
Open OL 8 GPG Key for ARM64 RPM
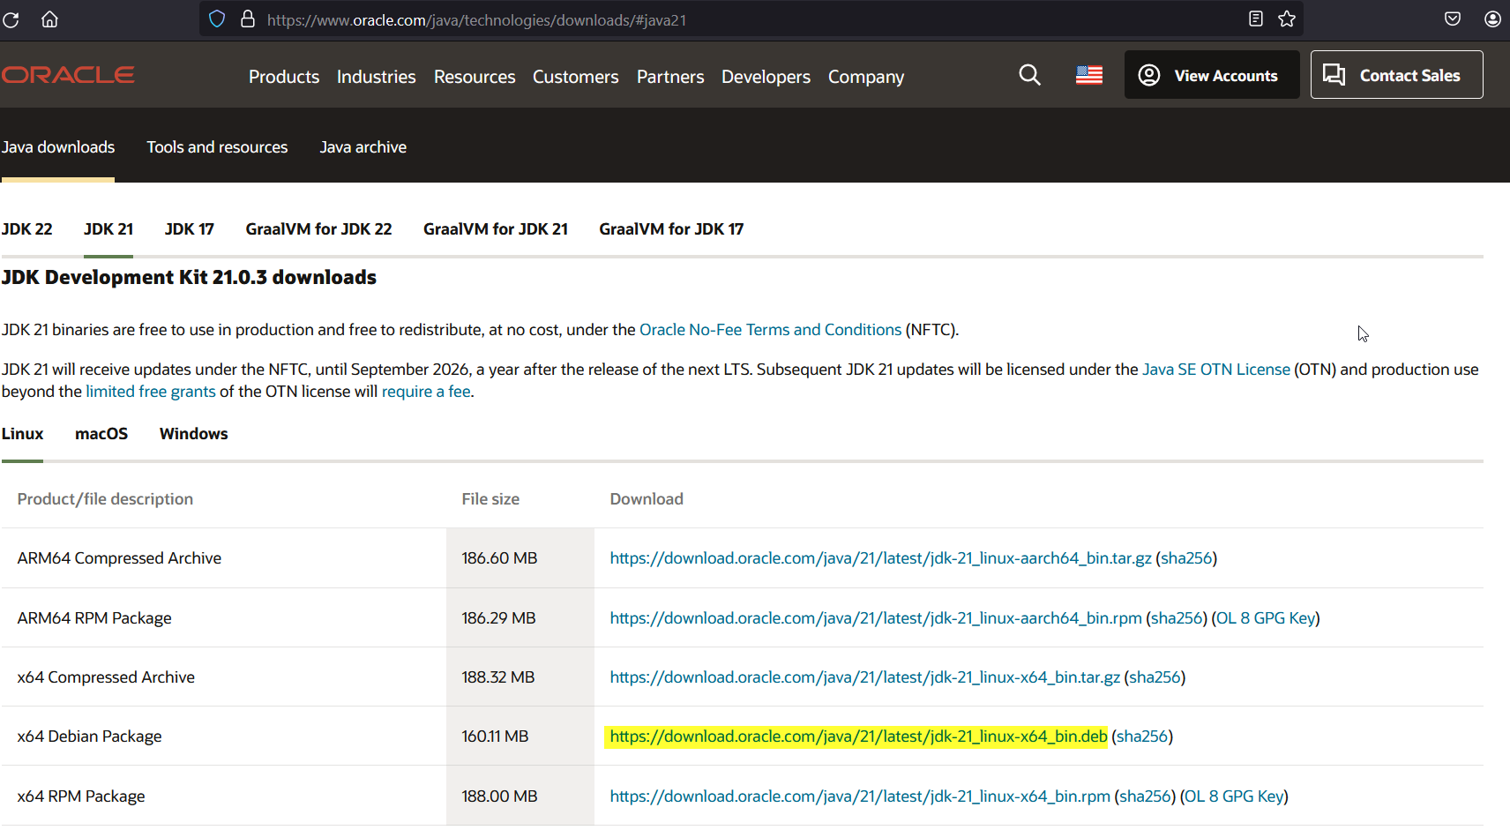pyautogui.click(x=1266, y=618)
